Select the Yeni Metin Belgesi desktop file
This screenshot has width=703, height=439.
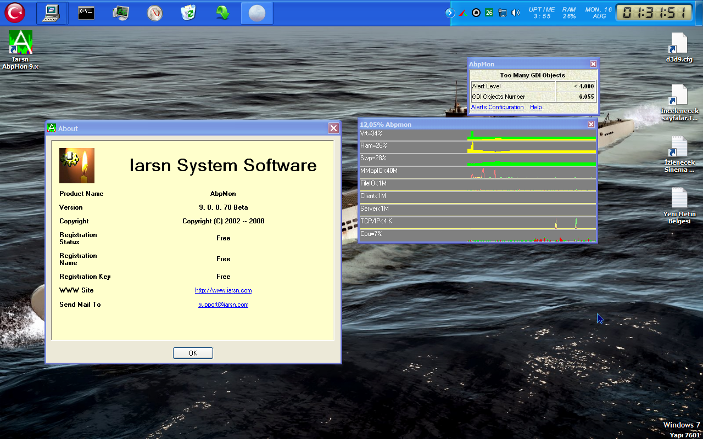click(679, 206)
